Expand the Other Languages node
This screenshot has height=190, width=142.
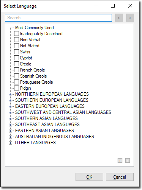tap(10, 143)
